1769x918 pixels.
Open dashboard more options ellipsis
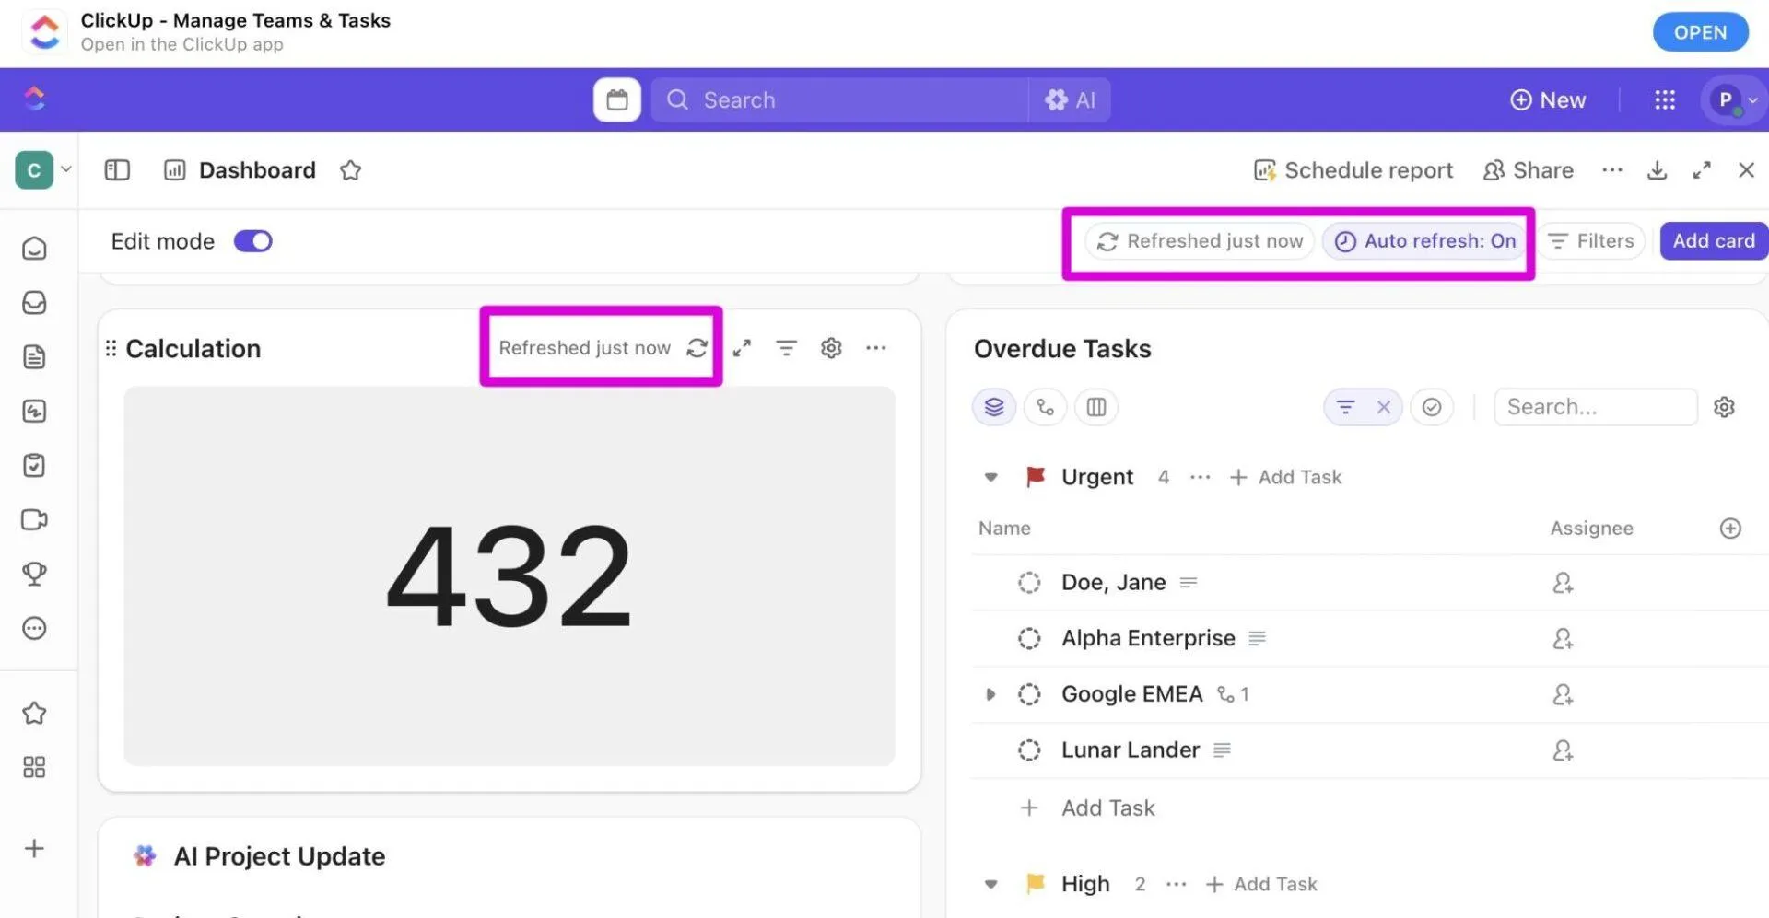click(1611, 170)
